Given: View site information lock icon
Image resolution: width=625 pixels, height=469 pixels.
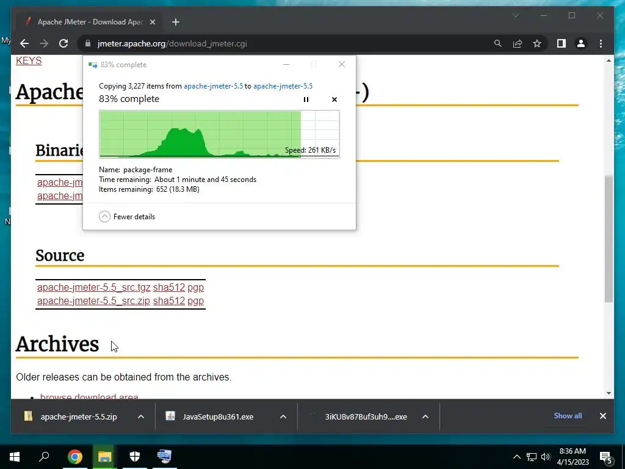Looking at the screenshot, I should click(88, 43).
